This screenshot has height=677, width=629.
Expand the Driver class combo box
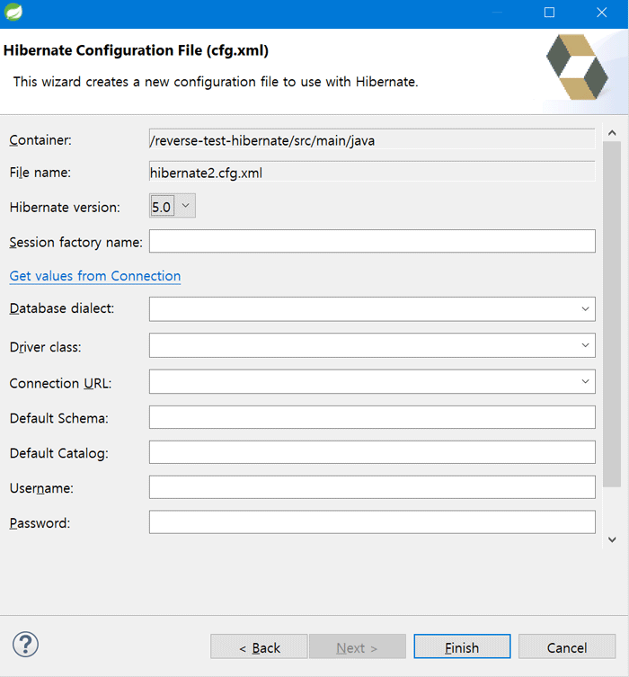(x=585, y=345)
